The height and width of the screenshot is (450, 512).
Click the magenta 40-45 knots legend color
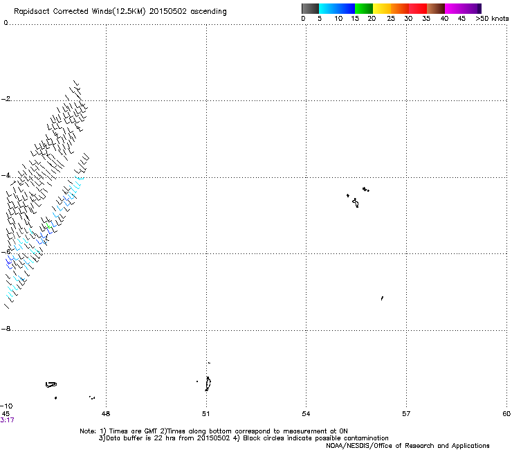click(x=454, y=8)
